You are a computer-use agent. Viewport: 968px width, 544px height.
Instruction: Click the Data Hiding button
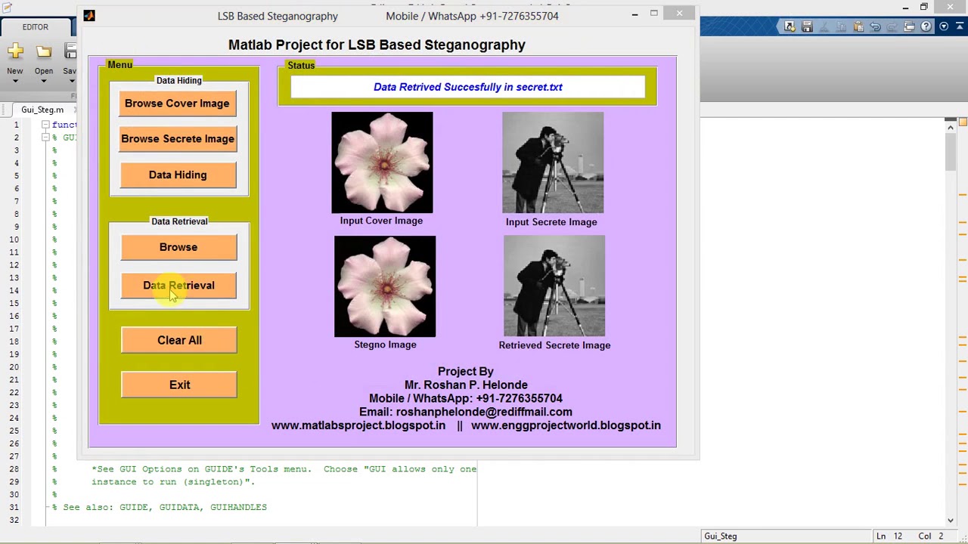pyautogui.click(x=178, y=175)
